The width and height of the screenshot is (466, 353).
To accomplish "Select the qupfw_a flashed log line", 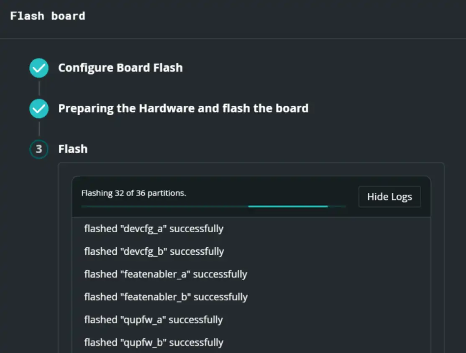I will [153, 320].
